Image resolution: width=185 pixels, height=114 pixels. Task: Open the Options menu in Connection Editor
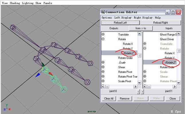coord(107,17)
